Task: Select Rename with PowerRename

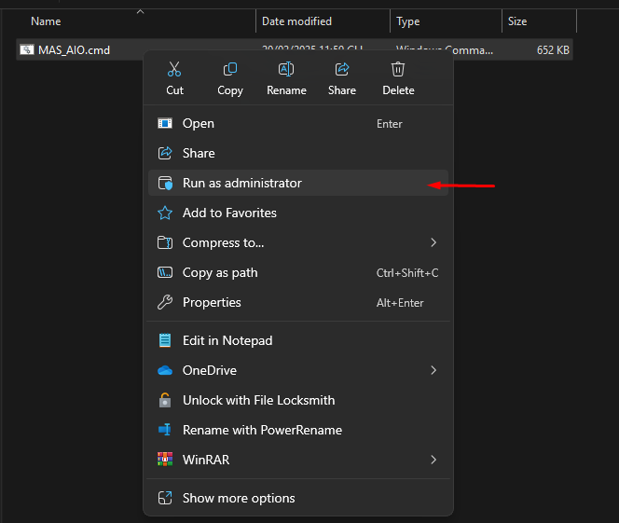Action: click(262, 430)
